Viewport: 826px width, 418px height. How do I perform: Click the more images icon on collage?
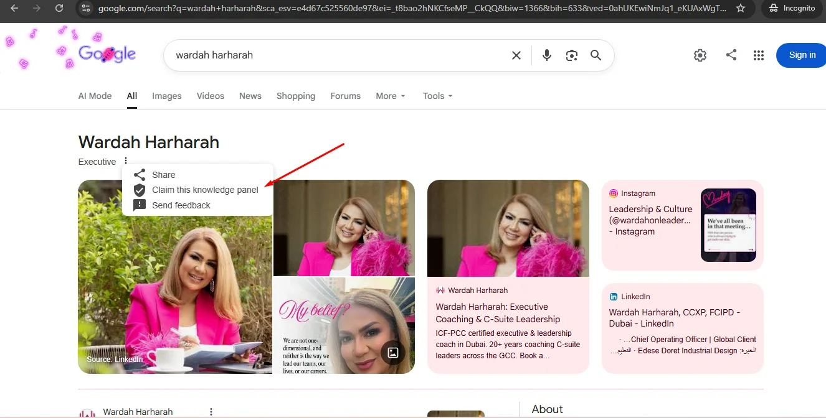coord(393,353)
